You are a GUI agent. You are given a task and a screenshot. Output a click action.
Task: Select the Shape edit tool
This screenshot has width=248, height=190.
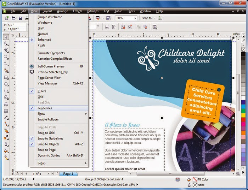(x=6, y=44)
